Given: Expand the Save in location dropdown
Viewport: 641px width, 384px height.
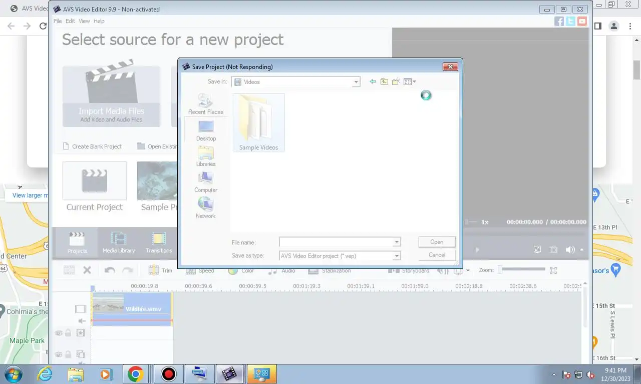Looking at the screenshot, I should 356,82.
